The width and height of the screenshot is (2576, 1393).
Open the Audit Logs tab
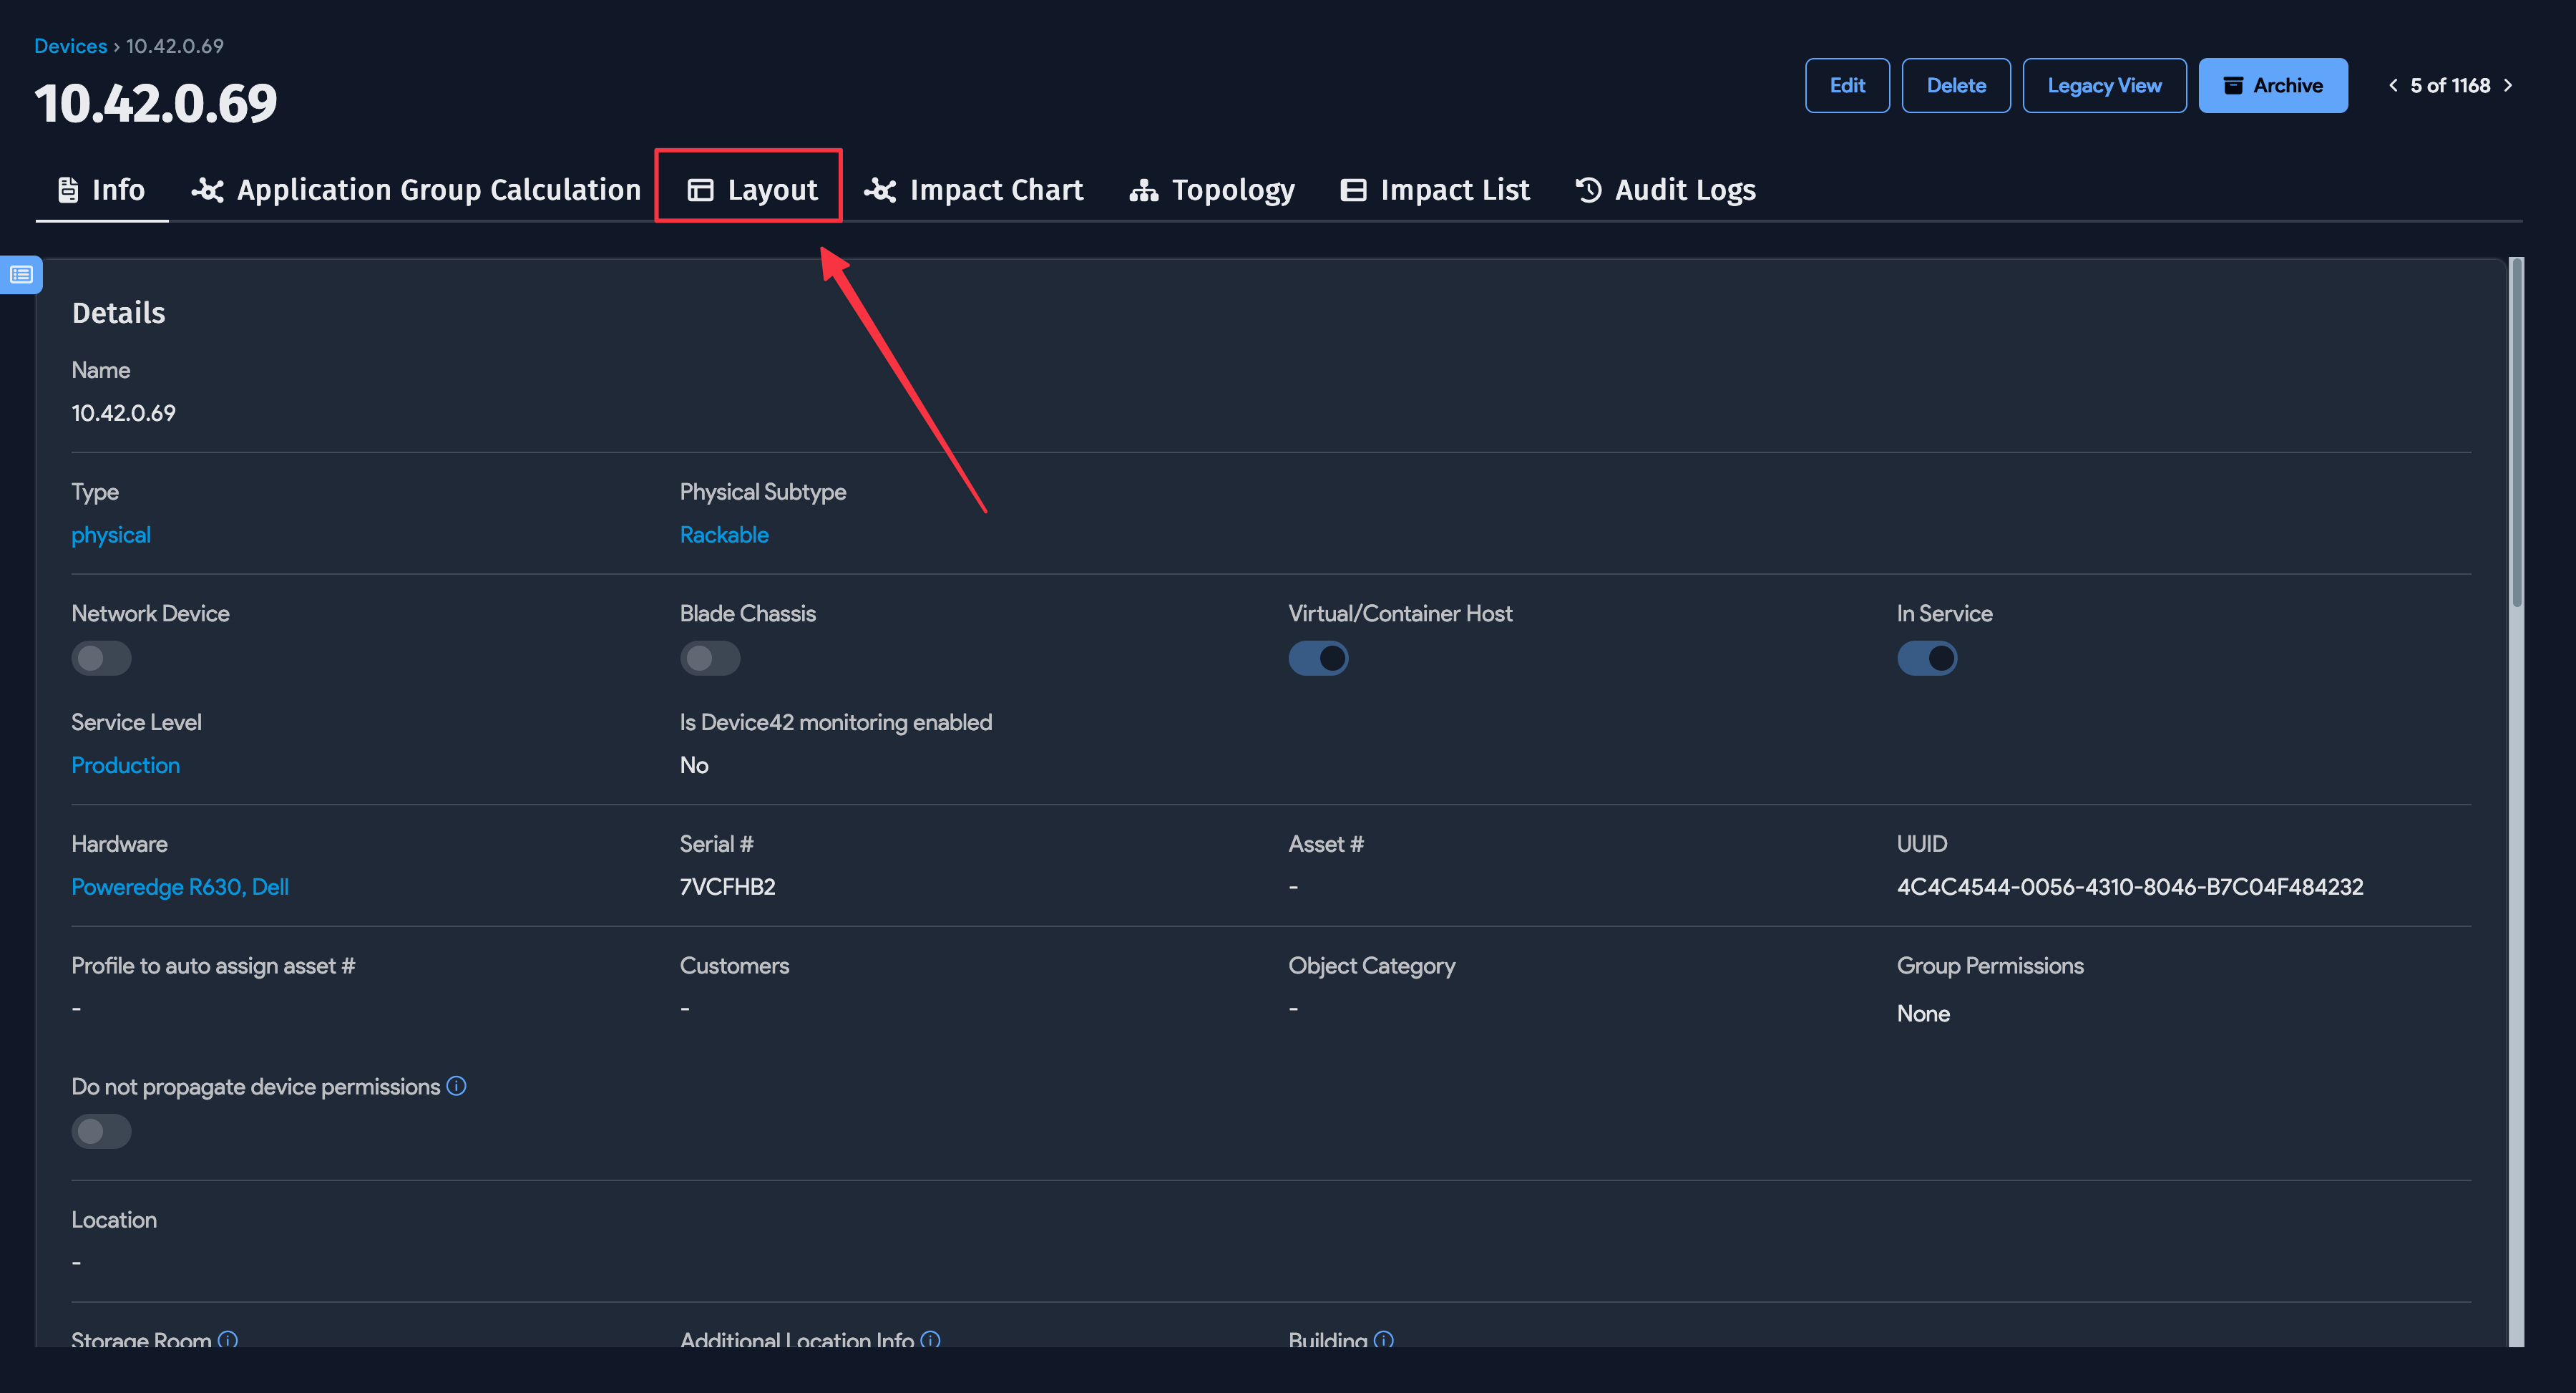point(1665,190)
